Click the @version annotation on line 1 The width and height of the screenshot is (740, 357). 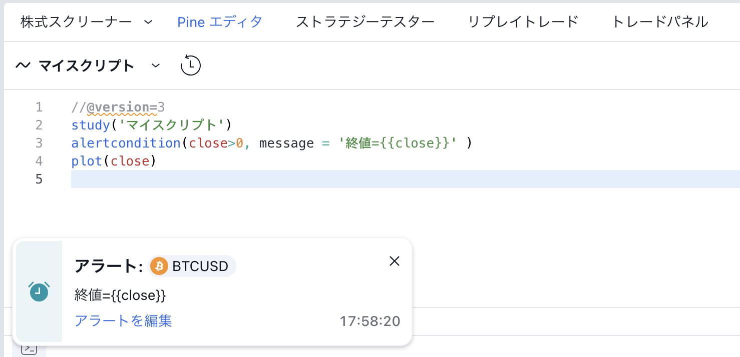click(118, 107)
